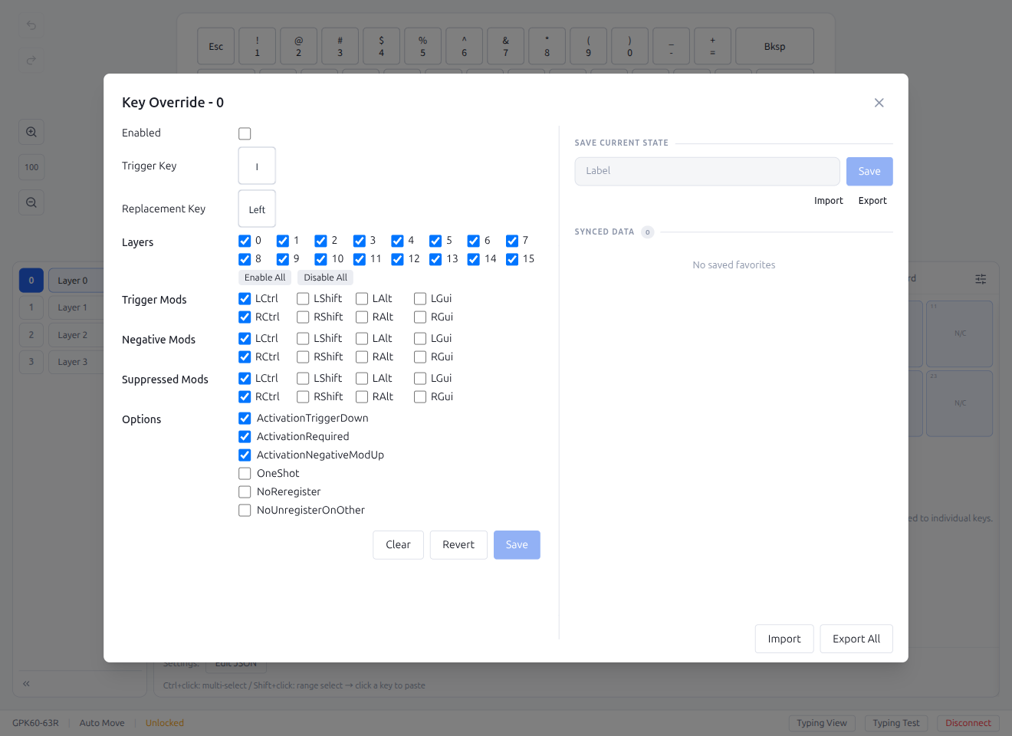
Task: Switch to Typing View
Action: point(822,722)
